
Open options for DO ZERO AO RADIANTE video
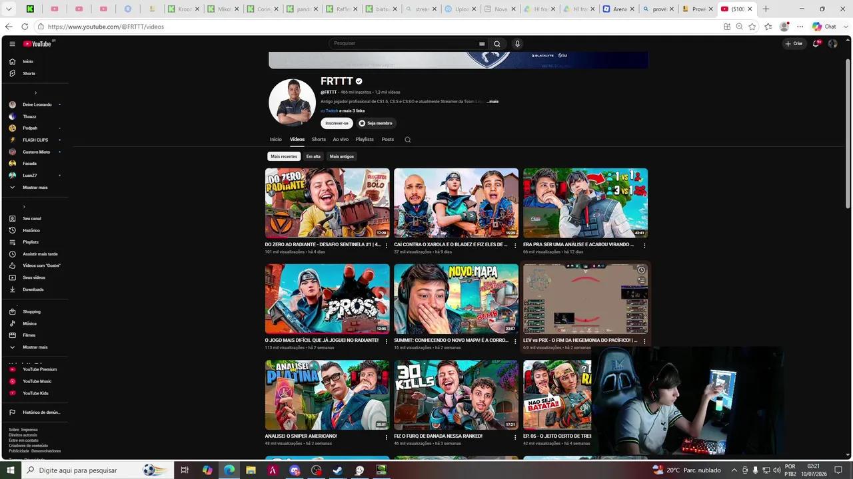pos(386,245)
